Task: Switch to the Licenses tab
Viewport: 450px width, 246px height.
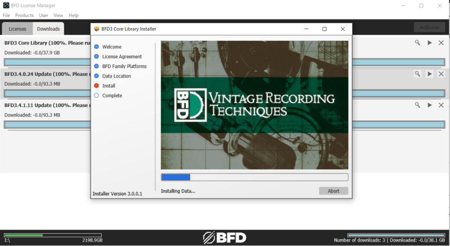Action: [x=18, y=29]
